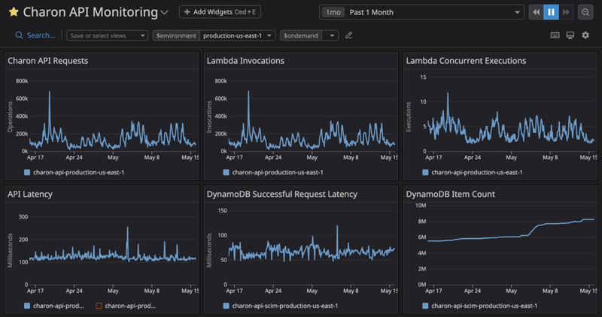The height and width of the screenshot is (317, 602).
Task: Click the Executions axis label
Action: click(x=409, y=117)
